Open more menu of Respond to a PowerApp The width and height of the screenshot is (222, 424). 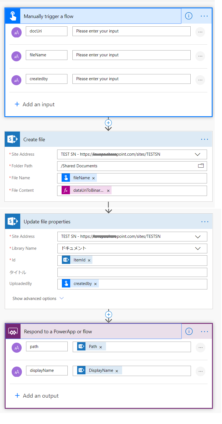pyautogui.click(x=205, y=331)
